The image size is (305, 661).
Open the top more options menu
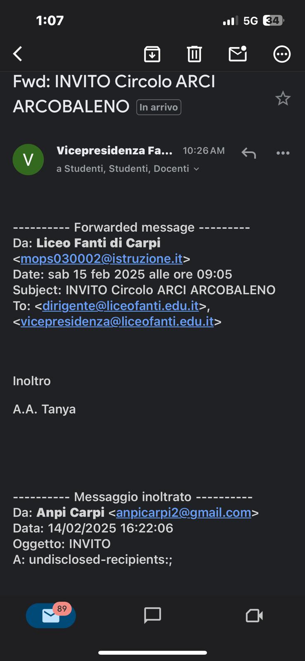click(282, 54)
